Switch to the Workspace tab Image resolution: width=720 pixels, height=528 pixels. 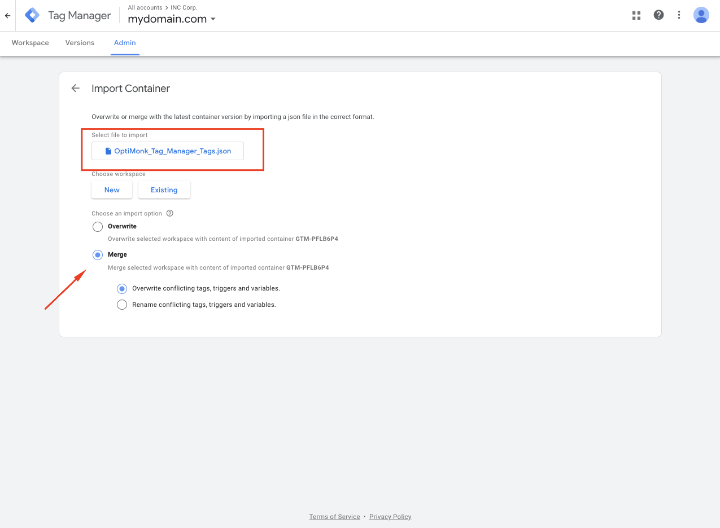tap(30, 43)
